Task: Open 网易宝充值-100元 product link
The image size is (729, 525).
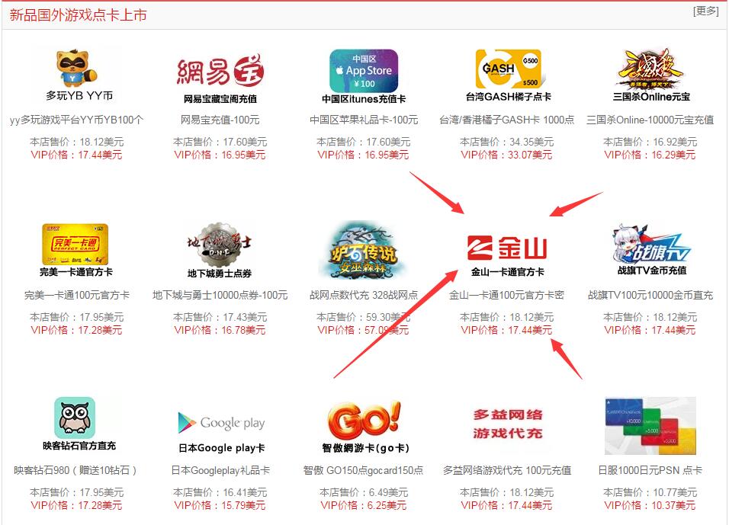Action: pyautogui.click(x=220, y=120)
